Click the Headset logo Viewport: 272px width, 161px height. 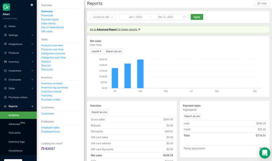[x=48, y=149]
